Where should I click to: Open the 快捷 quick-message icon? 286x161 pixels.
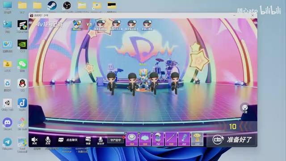point(88,140)
